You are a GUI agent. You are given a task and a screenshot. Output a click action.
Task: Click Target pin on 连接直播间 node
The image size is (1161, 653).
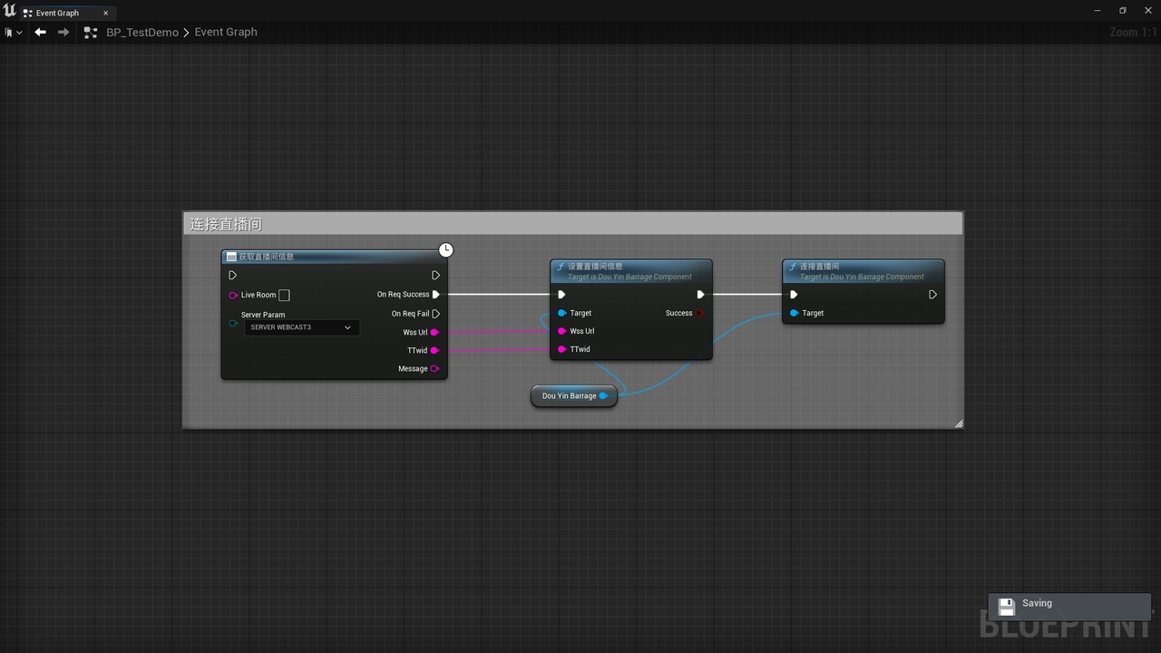point(795,313)
